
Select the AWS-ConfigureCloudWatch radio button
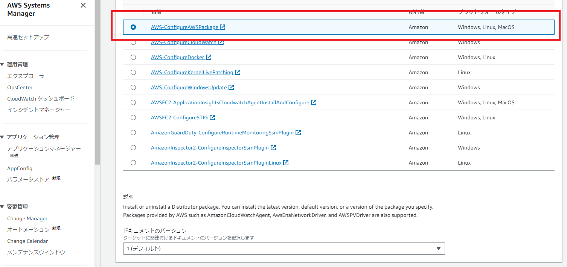click(133, 42)
